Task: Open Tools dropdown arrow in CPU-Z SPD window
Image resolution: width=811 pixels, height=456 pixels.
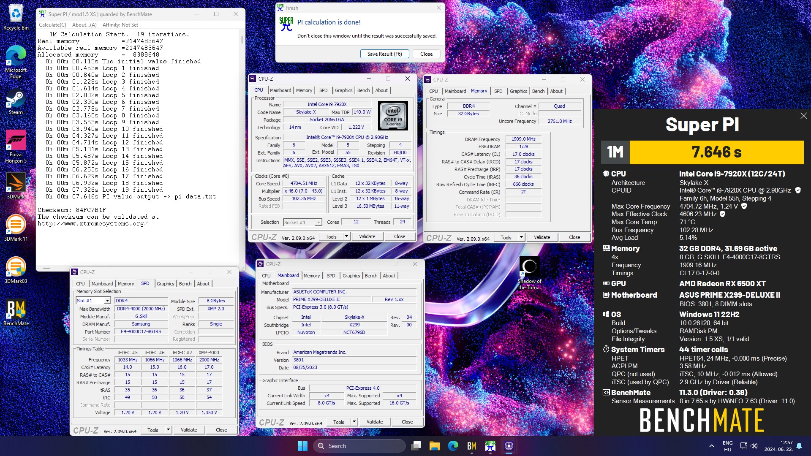Action: pyautogui.click(x=168, y=430)
